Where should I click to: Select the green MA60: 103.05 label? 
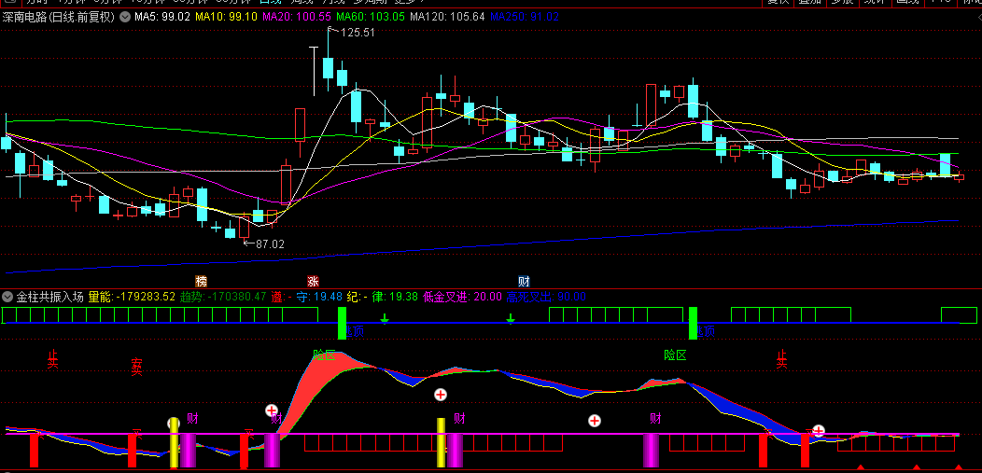click(371, 18)
